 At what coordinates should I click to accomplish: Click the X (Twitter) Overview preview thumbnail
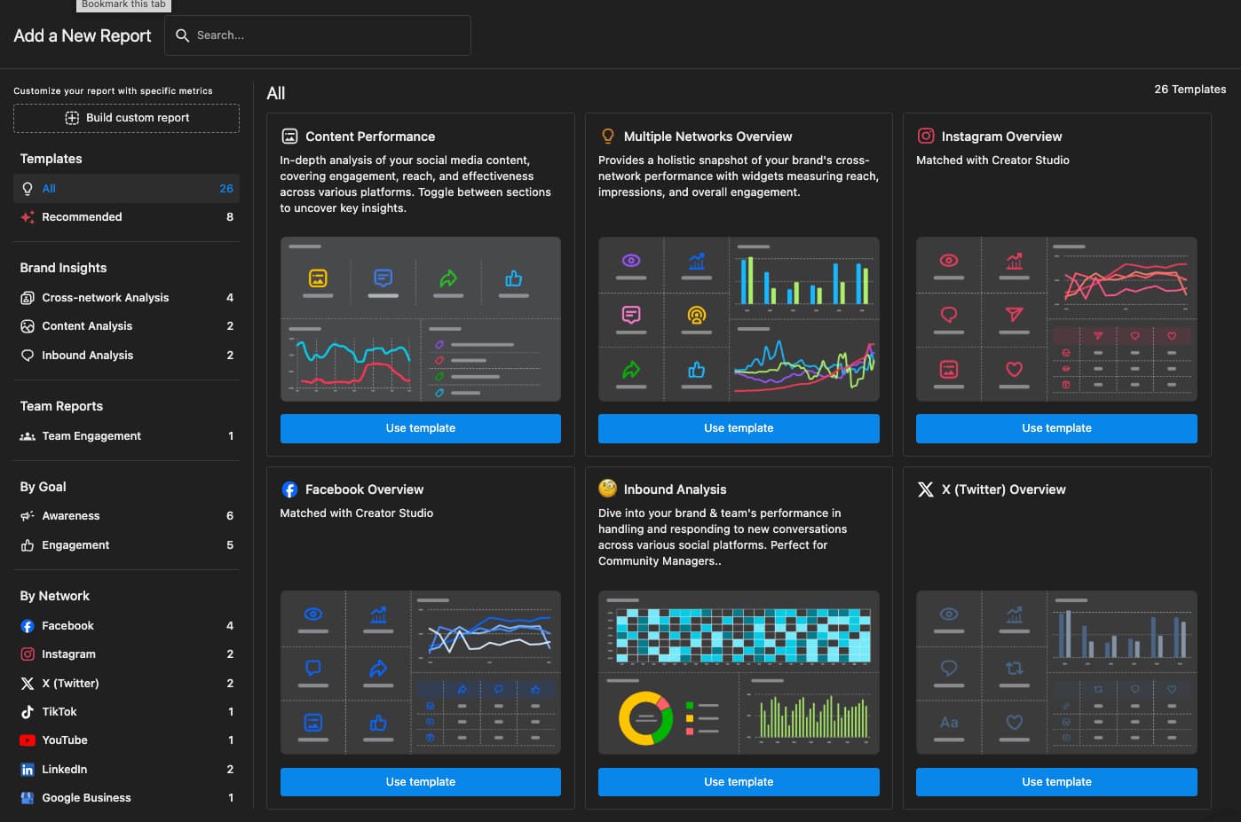[1055, 672]
